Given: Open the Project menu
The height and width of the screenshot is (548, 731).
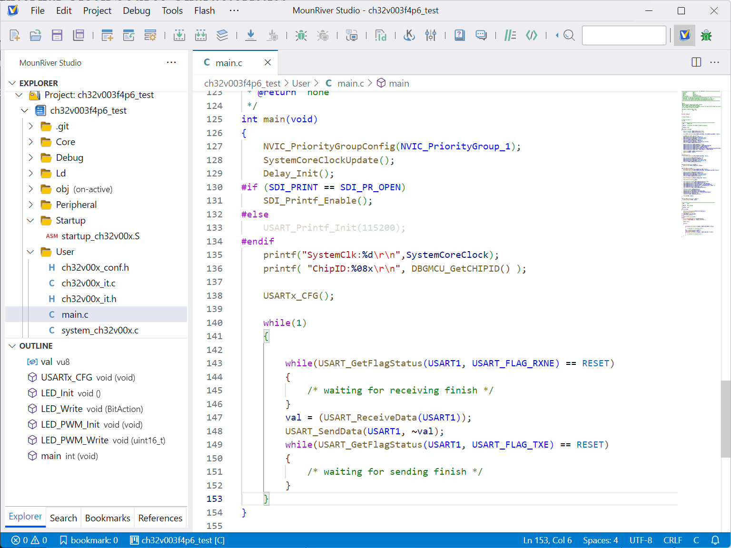Looking at the screenshot, I should 97,10.
